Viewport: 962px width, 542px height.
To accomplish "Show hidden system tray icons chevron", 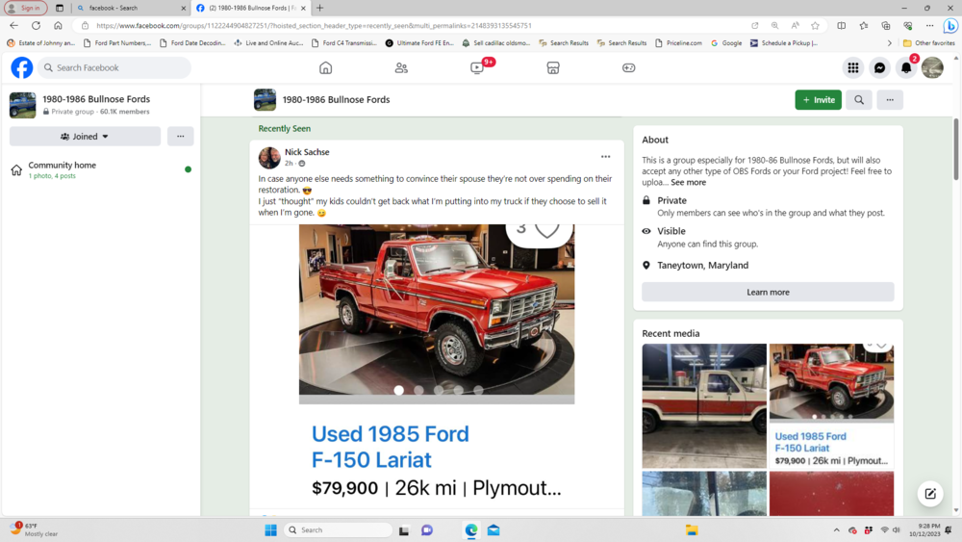I will tap(836, 529).
